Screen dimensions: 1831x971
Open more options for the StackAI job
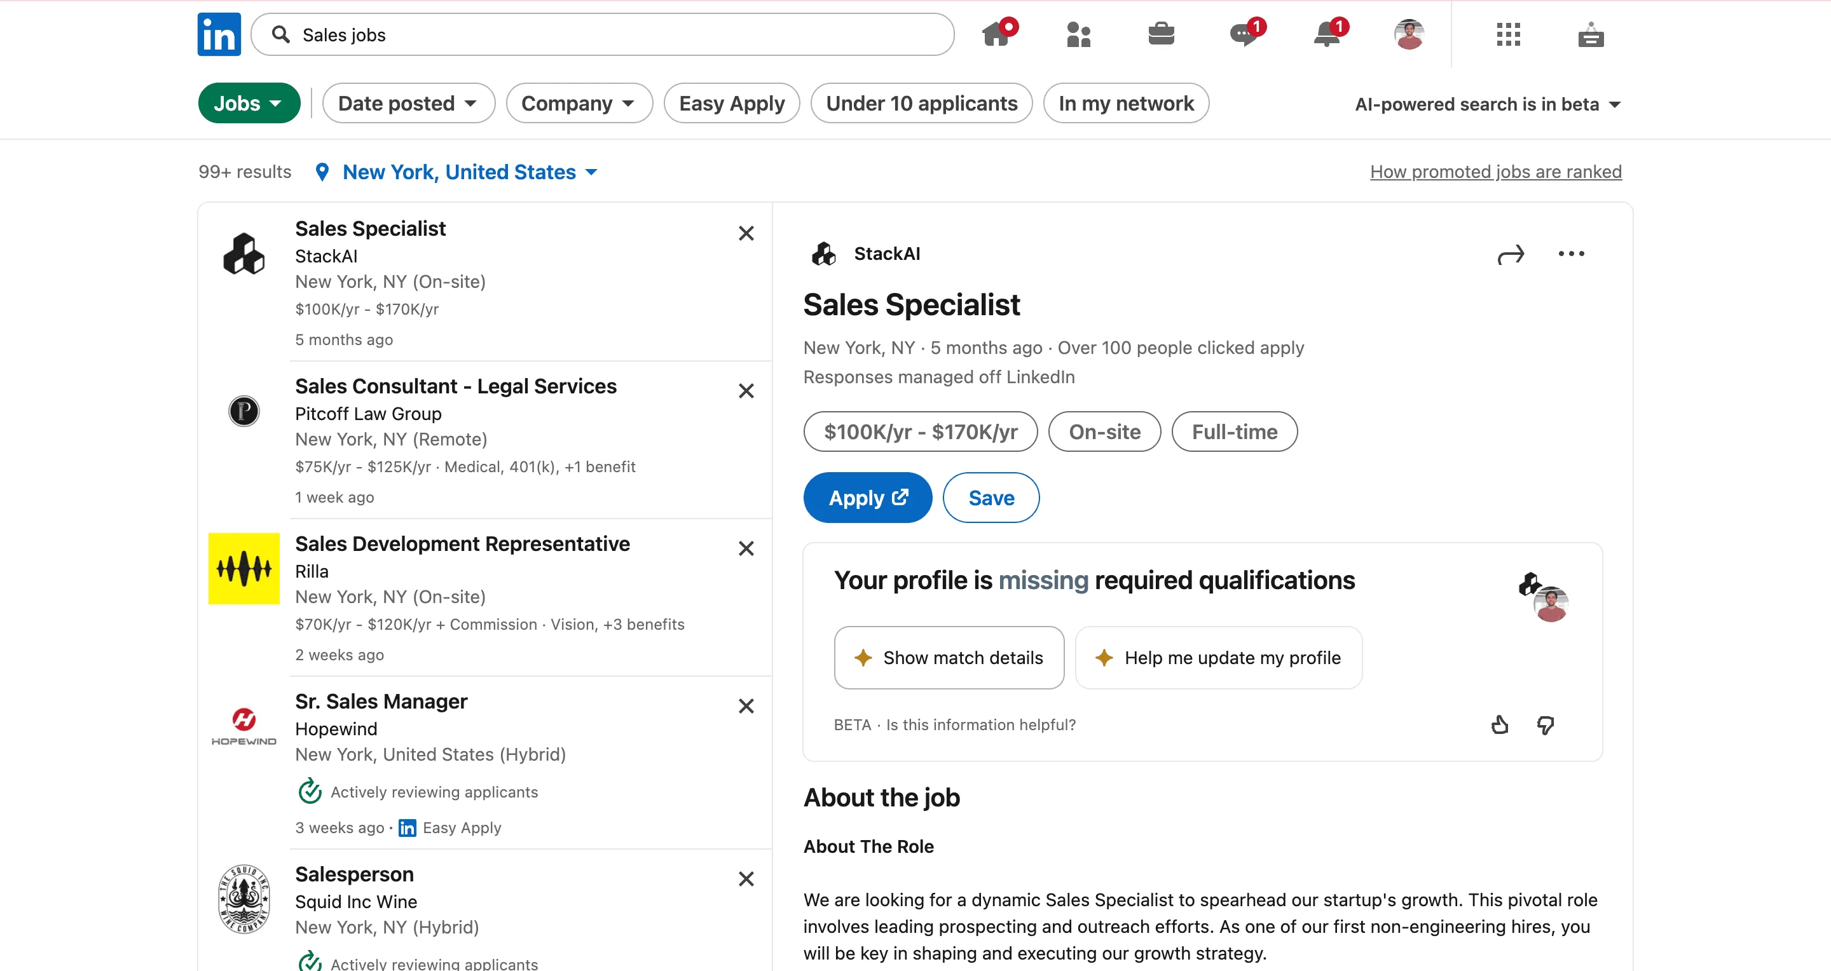(1572, 254)
